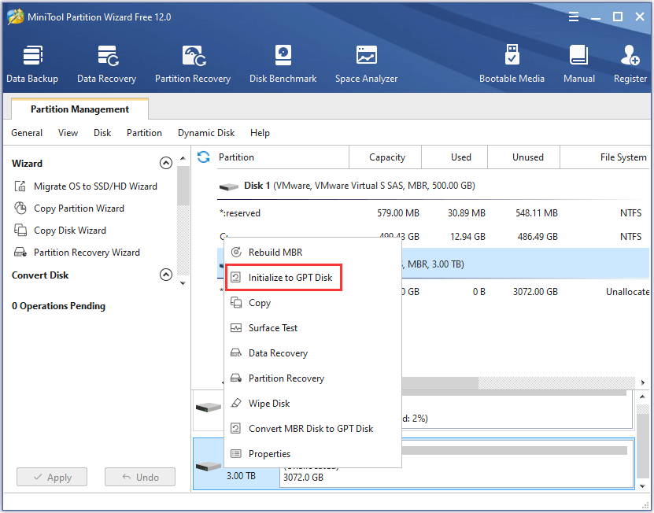Open the View menu
The width and height of the screenshot is (654, 513).
point(68,133)
